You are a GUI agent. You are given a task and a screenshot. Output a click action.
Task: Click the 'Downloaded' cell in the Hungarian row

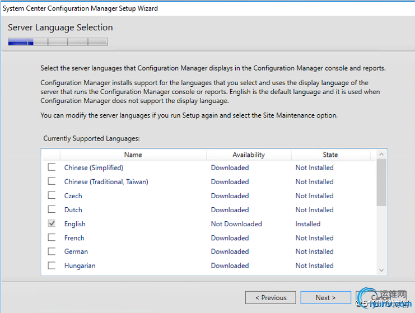pos(230,265)
